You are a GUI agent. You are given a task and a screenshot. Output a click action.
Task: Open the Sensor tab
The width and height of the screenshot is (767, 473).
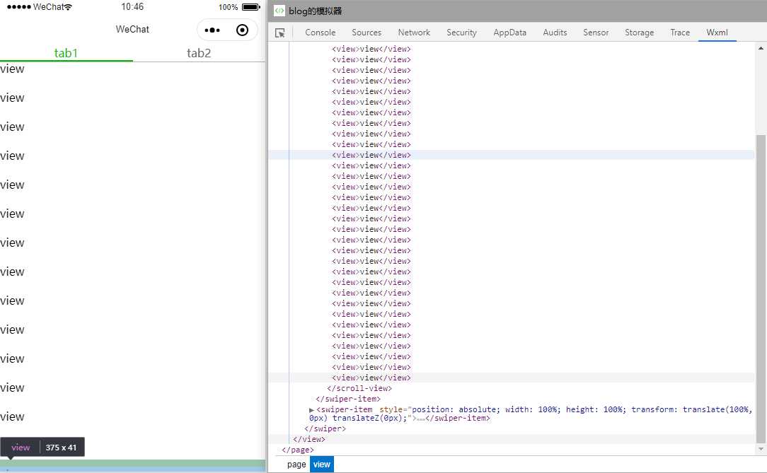click(596, 33)
